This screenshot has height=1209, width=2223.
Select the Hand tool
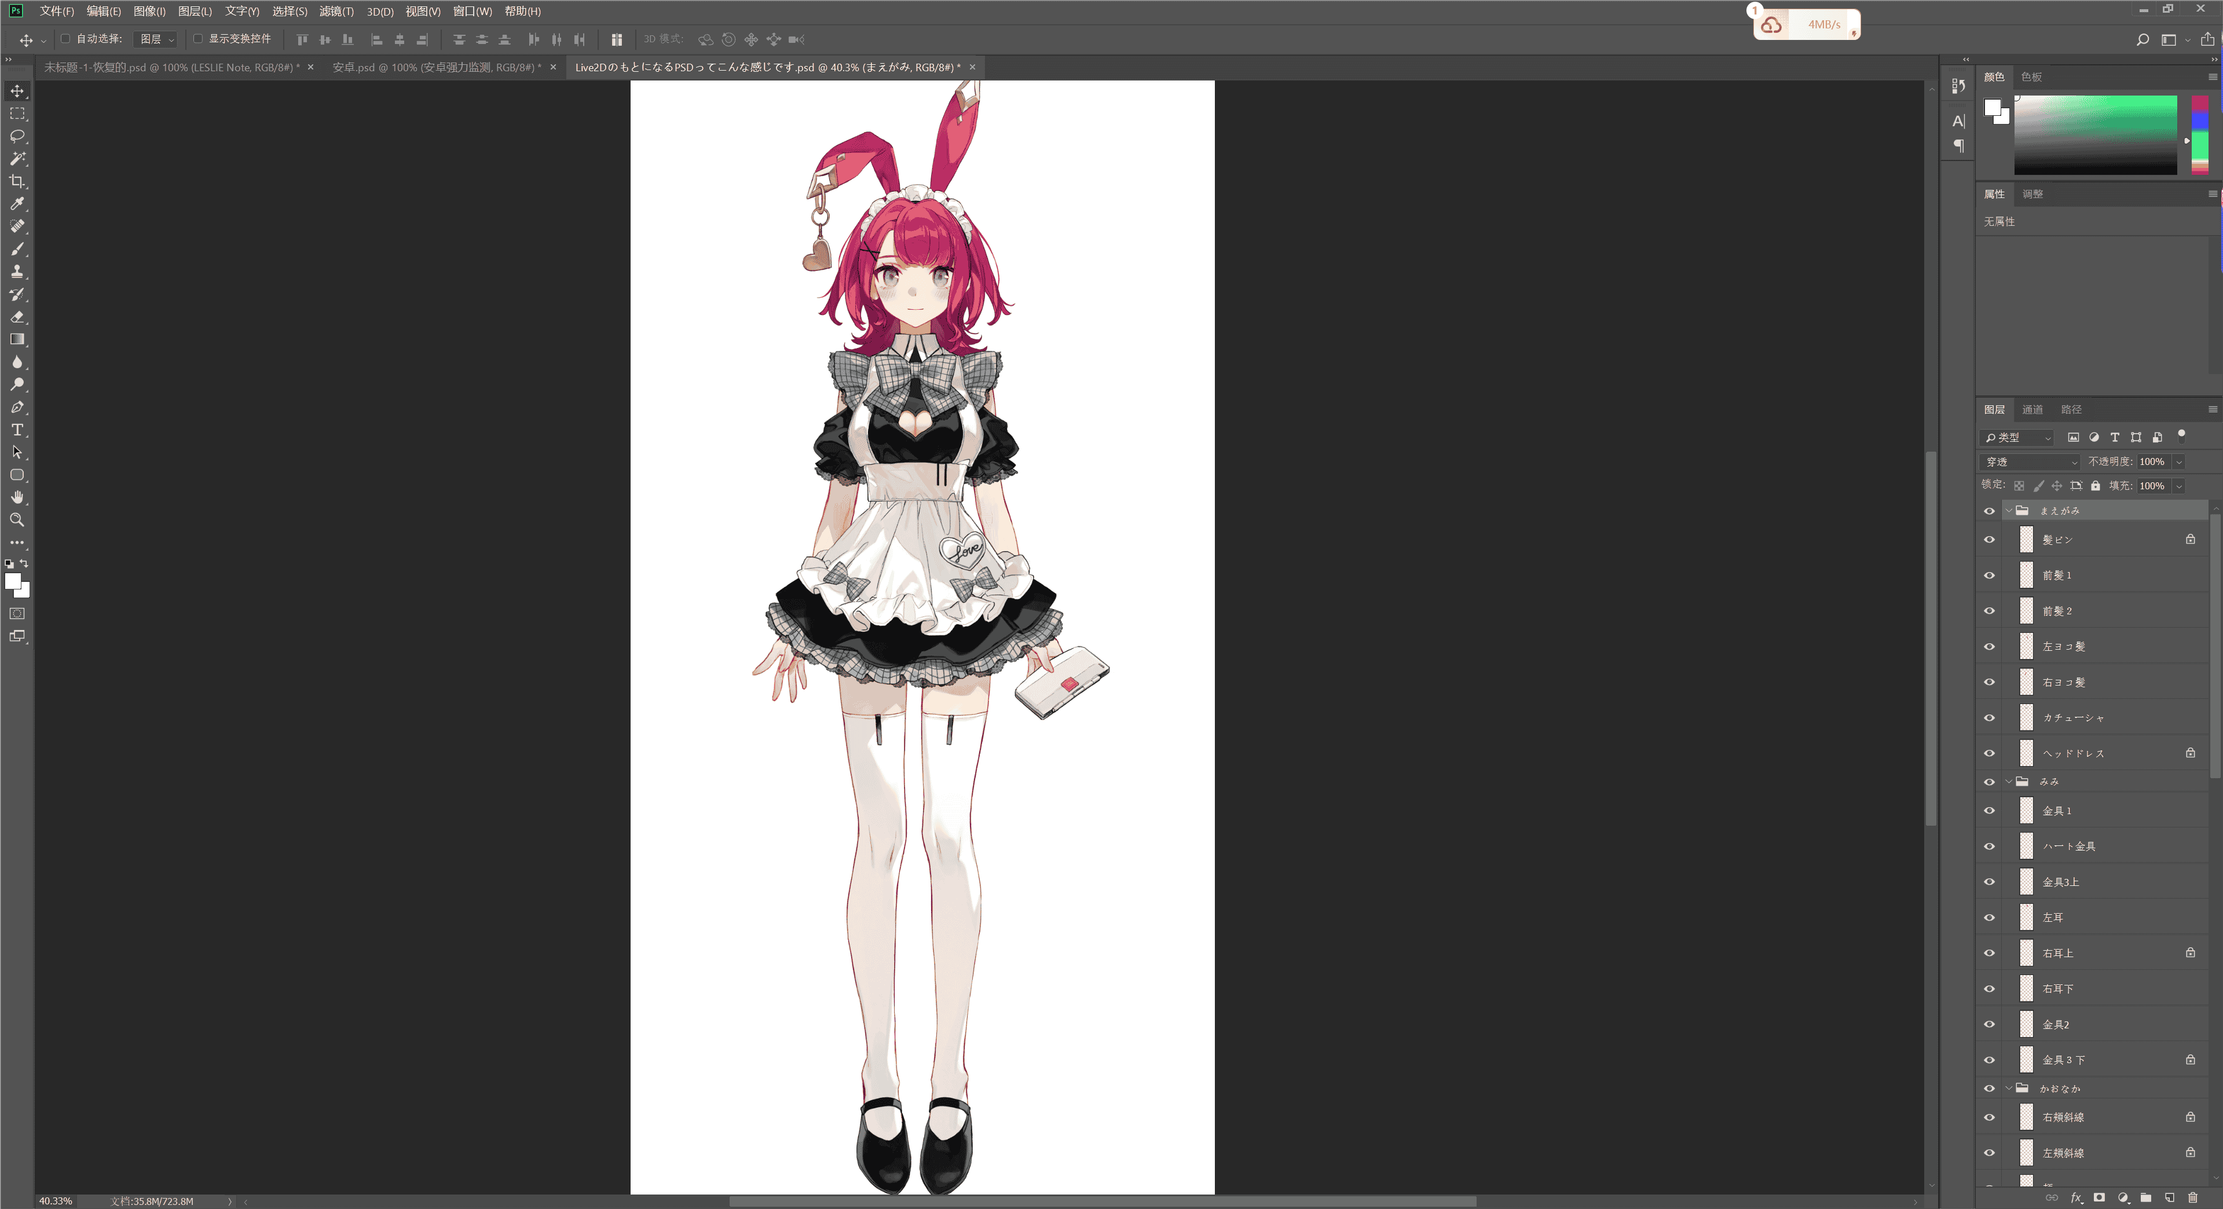coord(17,497)
